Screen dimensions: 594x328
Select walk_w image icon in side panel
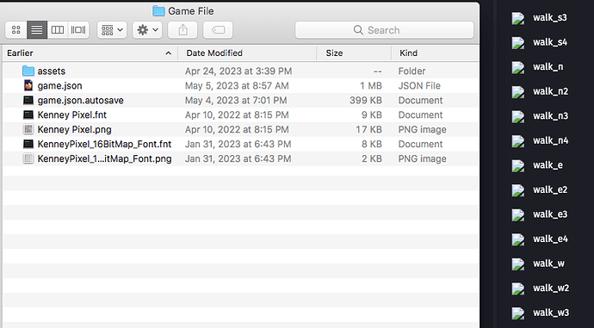pyautogui.click(x=518, y=264)
